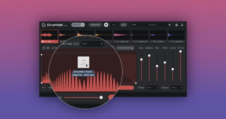
Task: Click the dragged wav file icon
Action: coord(83,62)
